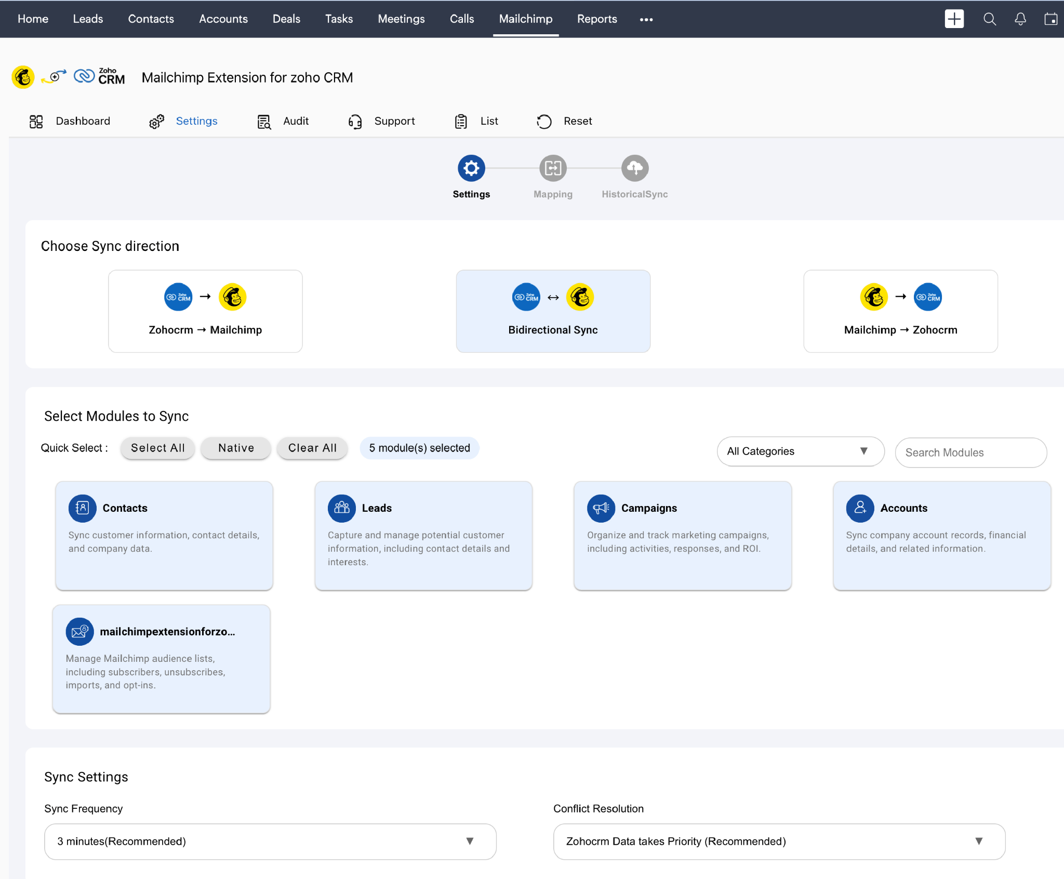Image resolution: width=1064 pixels, height=879 pixels.
Task: Click the Settings gears icon
Action: coord(156,122)
